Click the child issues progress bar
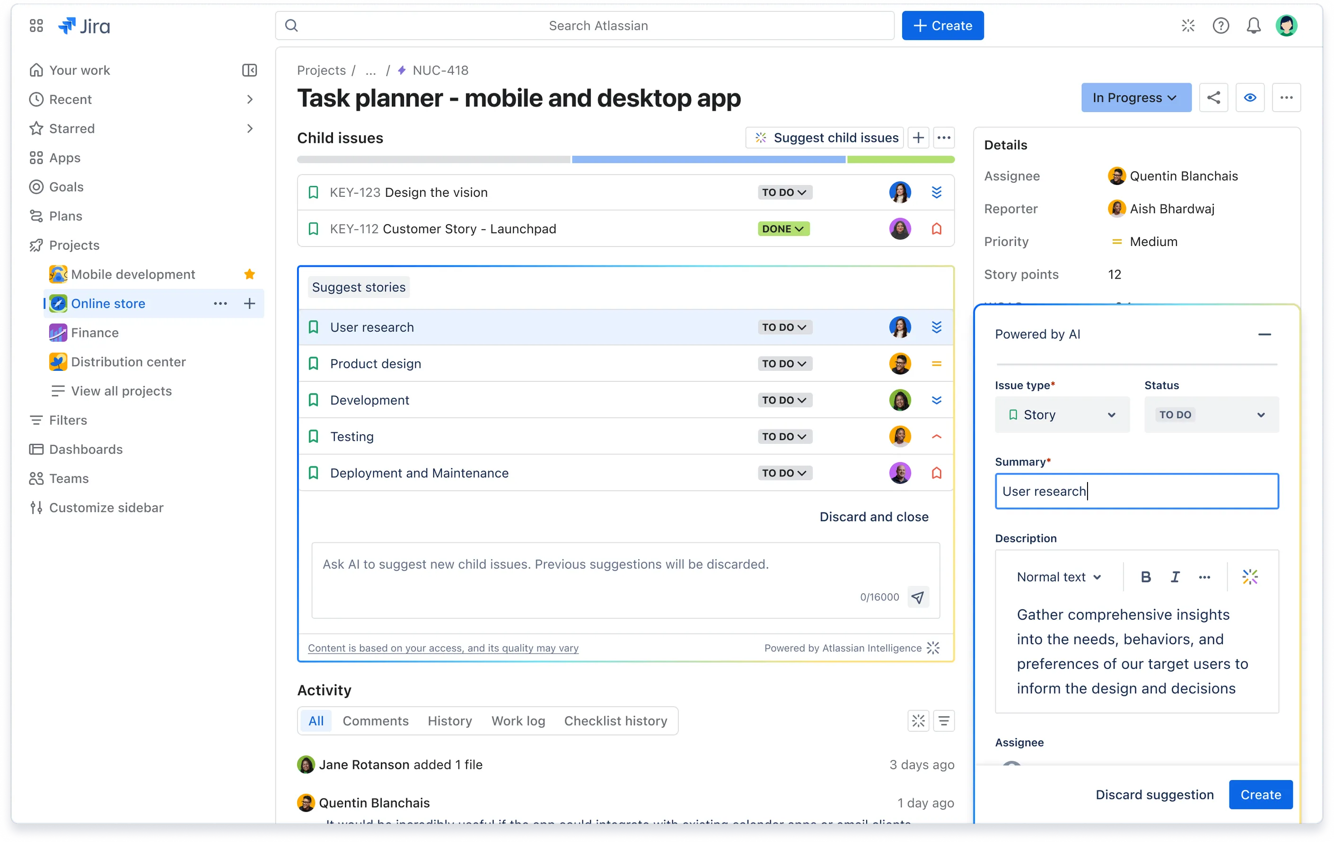The image size is (1334, 842). click(625, 159)
